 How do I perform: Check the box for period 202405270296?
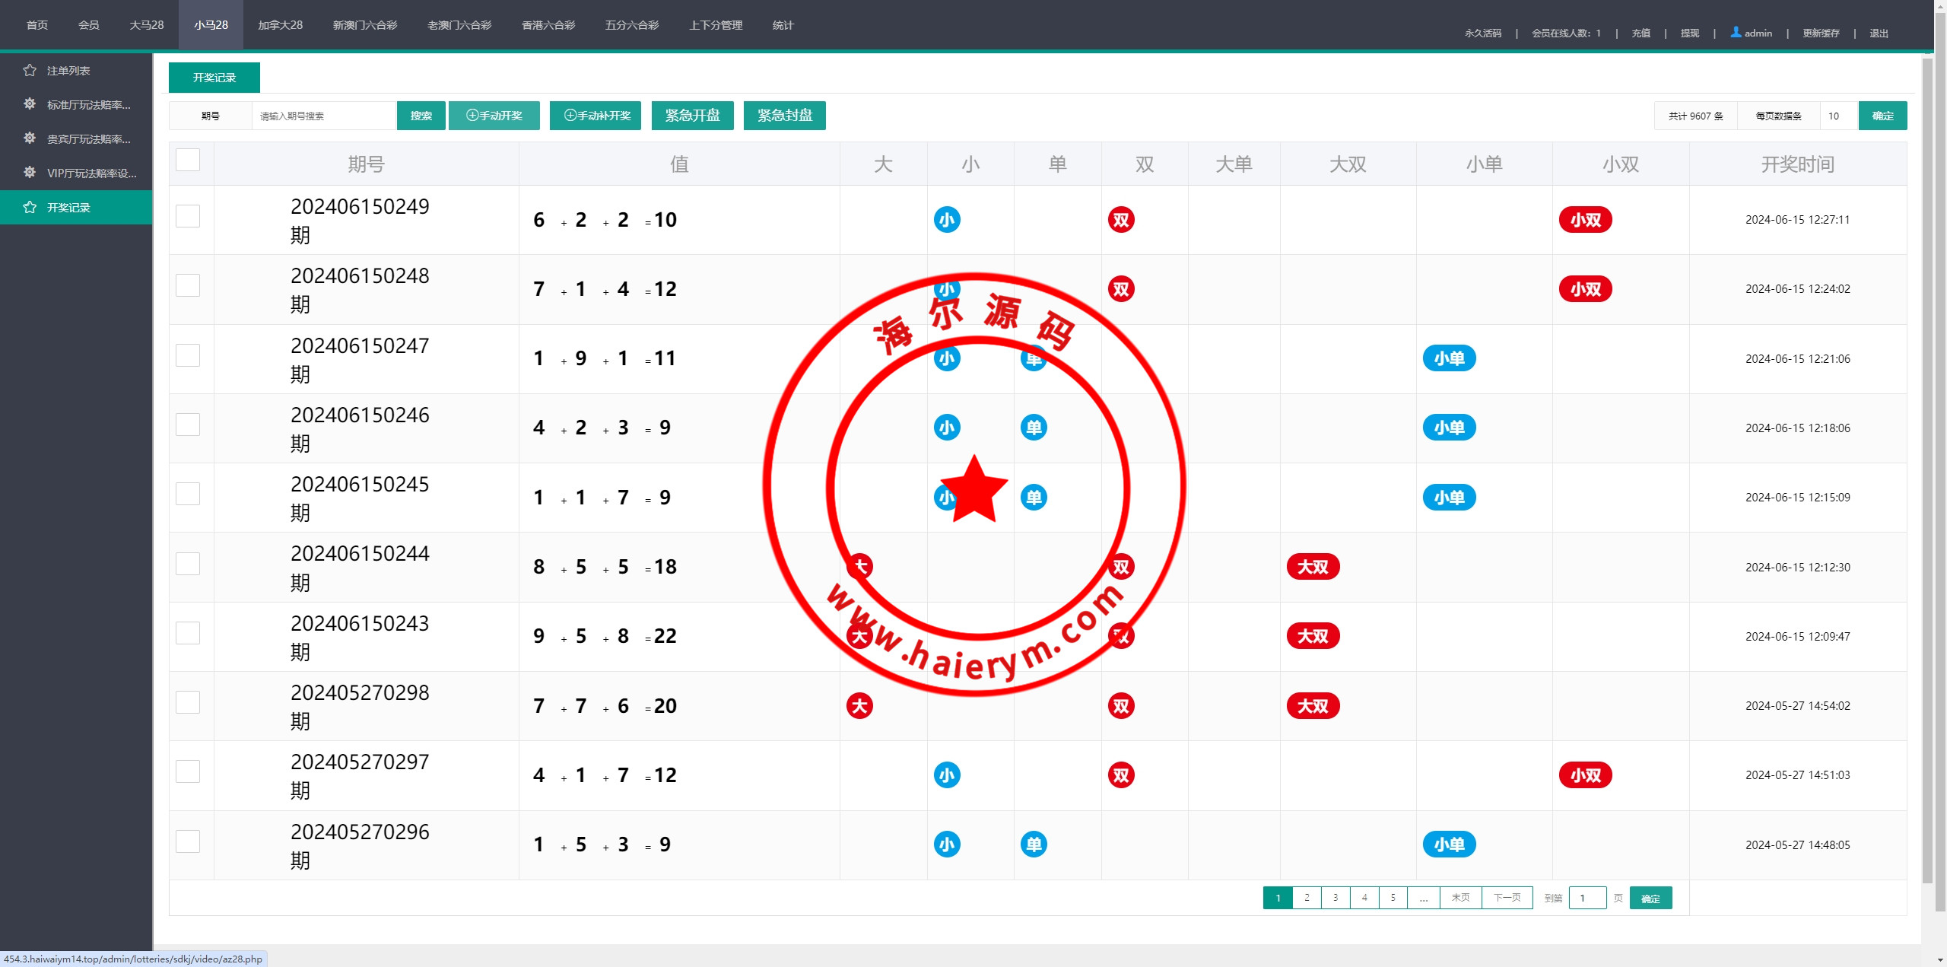(x=188, y=841)
